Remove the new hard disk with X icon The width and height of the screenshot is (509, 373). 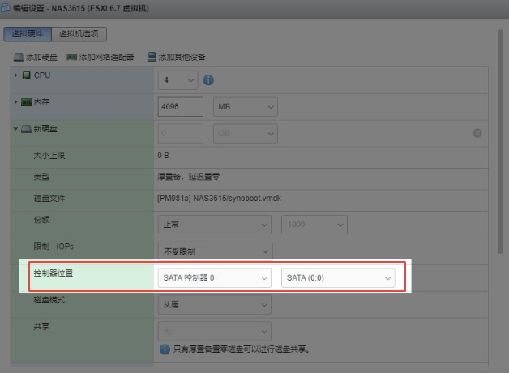pos(477,133)
